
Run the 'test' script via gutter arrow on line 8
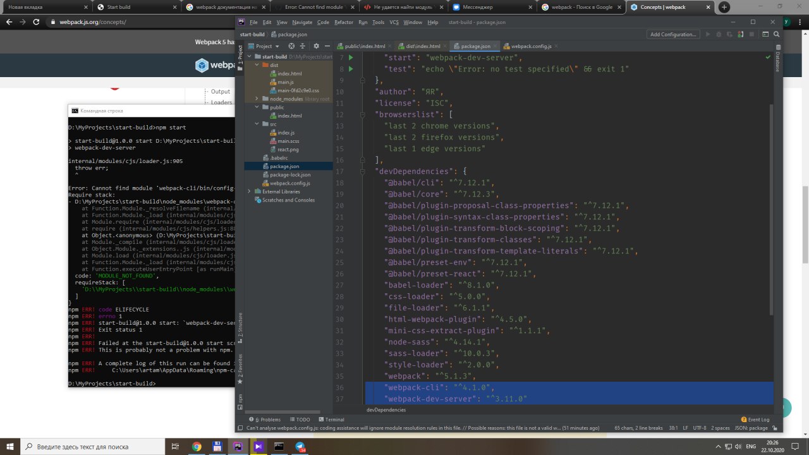(x=351, y=69)
